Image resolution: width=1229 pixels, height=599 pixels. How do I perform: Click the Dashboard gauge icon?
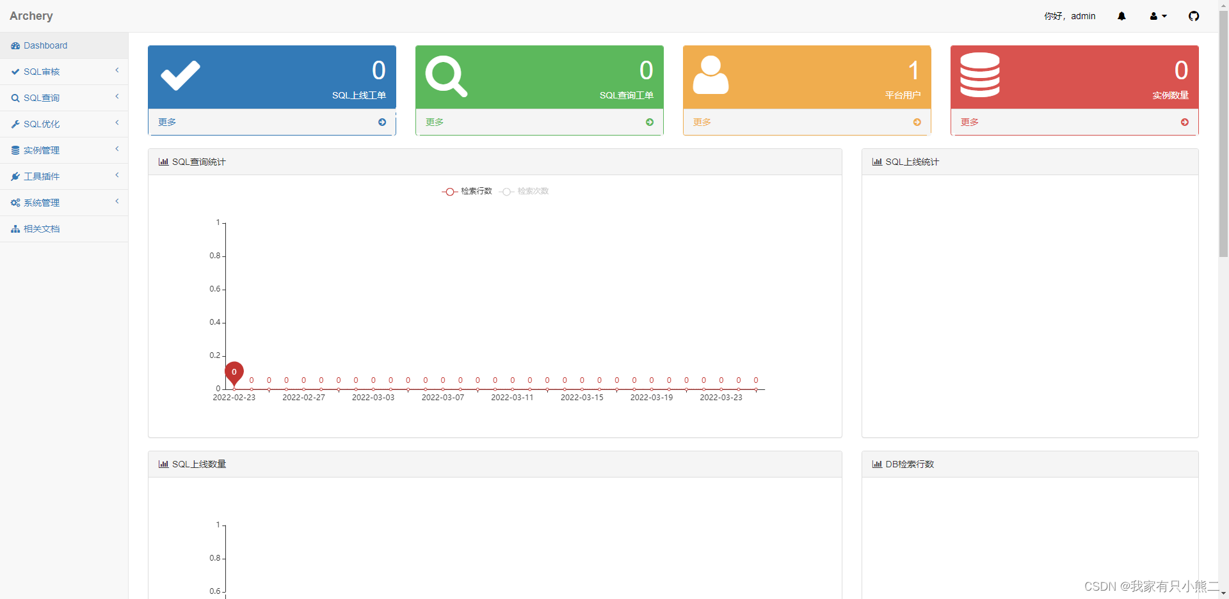[x=15, y=45]
